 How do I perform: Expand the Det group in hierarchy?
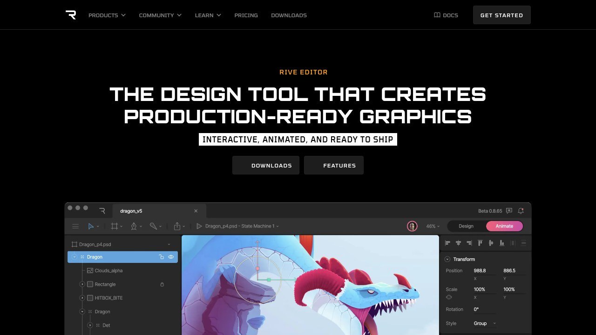(x=90, y=325)
